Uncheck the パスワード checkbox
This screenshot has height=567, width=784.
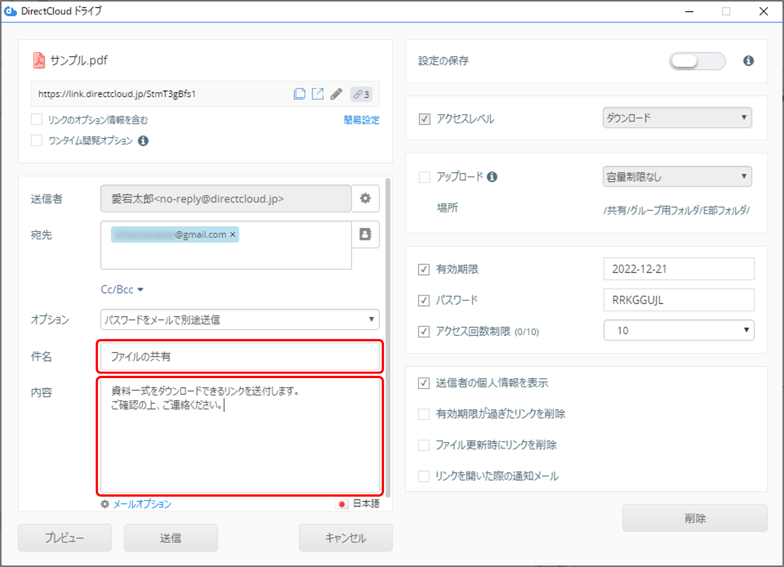424,300
